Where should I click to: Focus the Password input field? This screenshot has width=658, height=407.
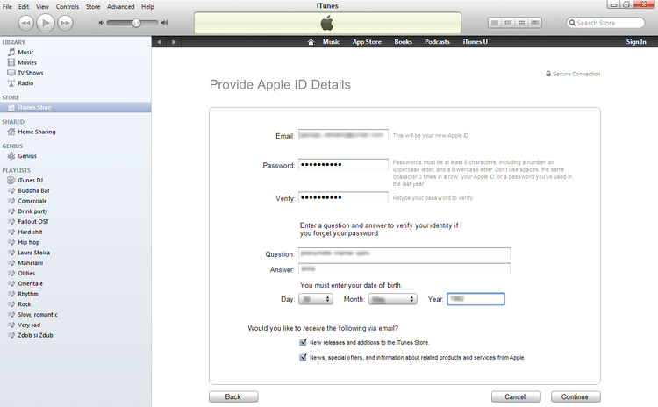coord(343,165)
